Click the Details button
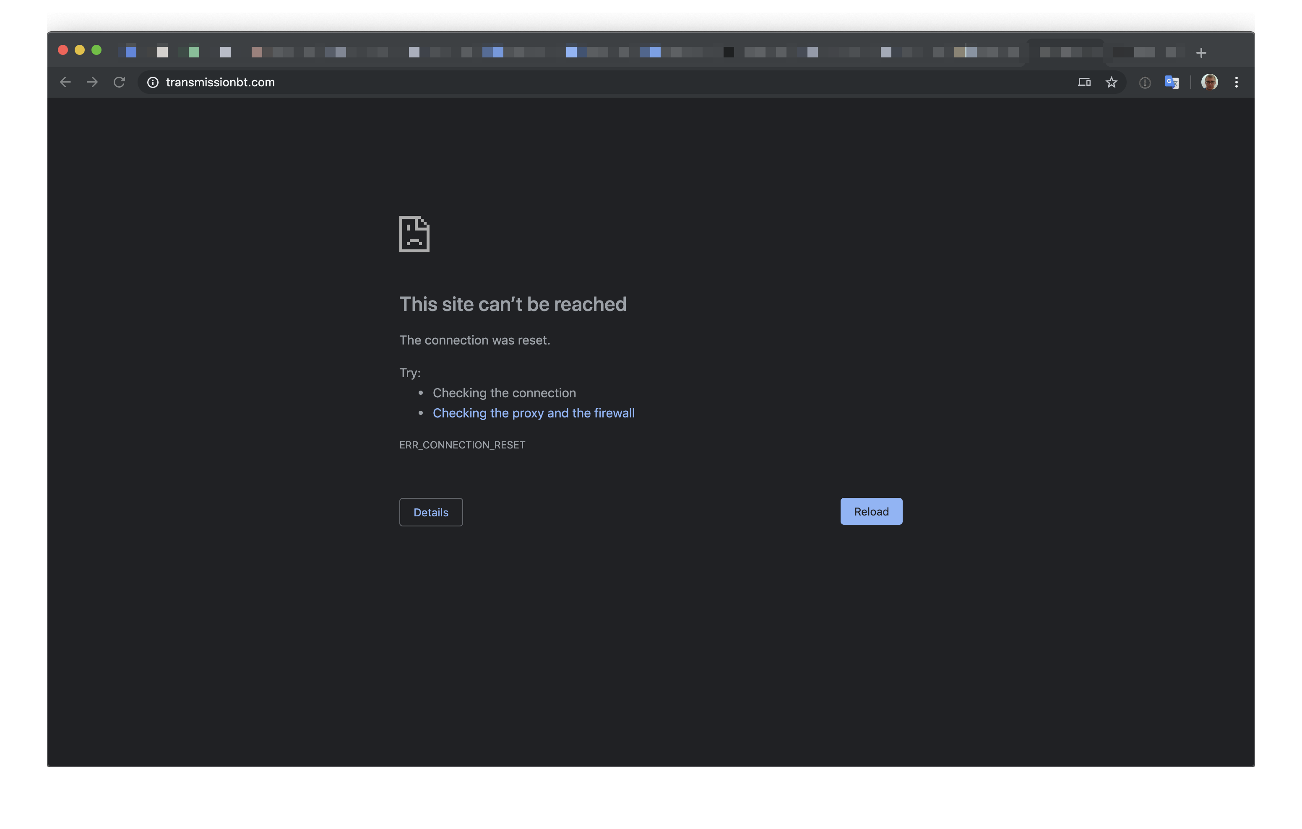 pyautogui.click(x=431, y=512)
